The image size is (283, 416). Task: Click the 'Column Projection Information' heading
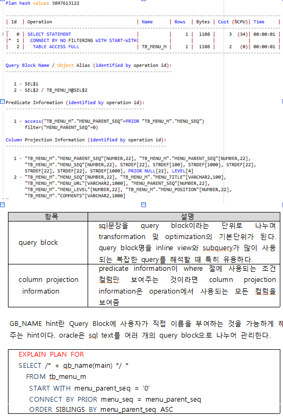click(x=85, y=140)
